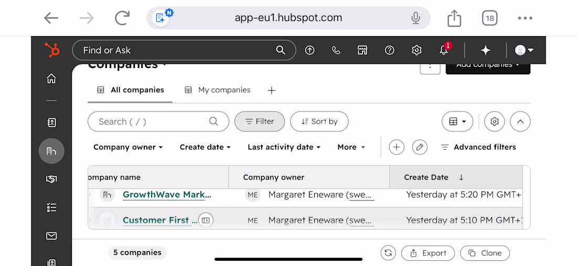Open the AI sparkle assistant icon

[x=486, y=50]
